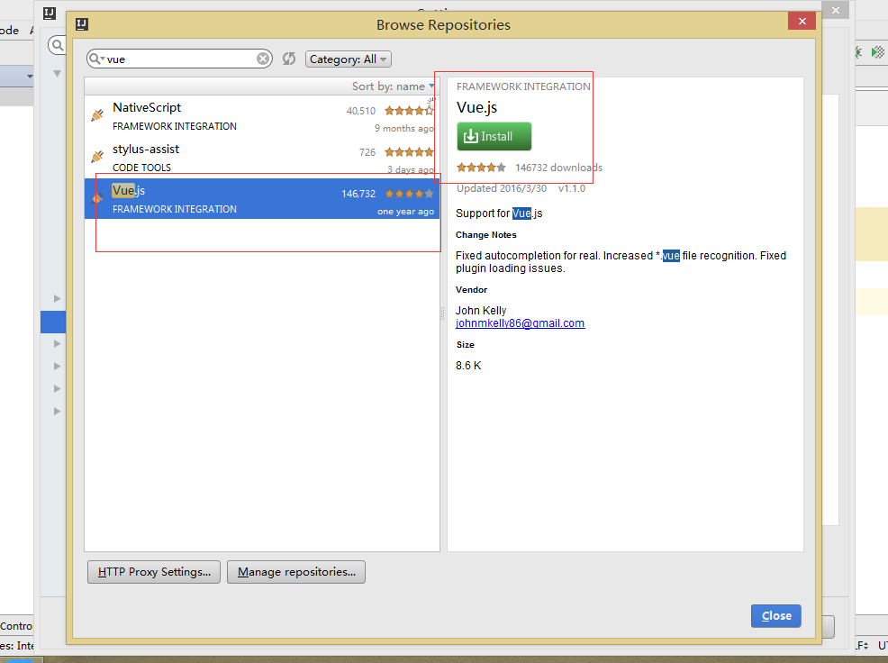The width and height of the screenshot is (888, 663).
Task: Click the '146732 downloads' text
Action: [x=558, y=168]
